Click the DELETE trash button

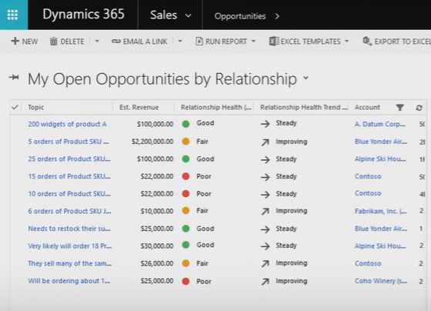[x=67, y=42]
